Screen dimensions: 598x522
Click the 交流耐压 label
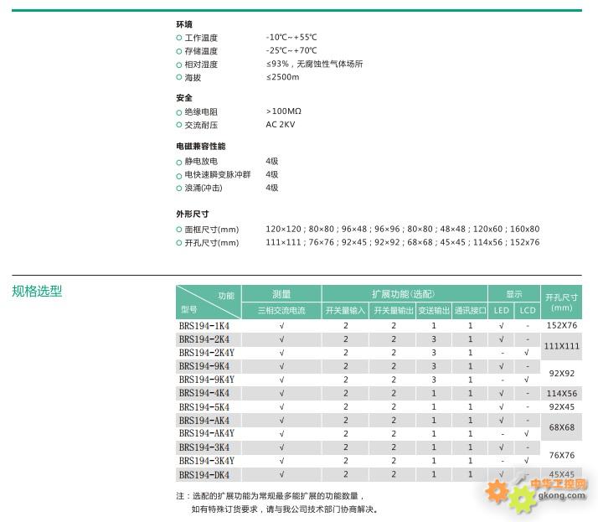click(201, 125)
